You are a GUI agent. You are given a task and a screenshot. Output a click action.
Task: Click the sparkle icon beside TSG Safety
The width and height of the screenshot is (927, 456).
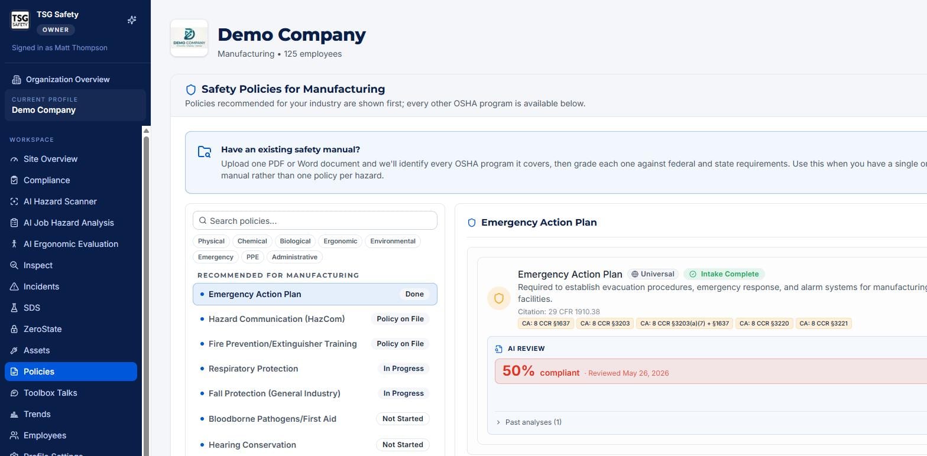tap(132, 20)
